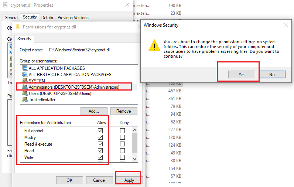Click the 361 KB size entry
This screenshot has width=294, height=187.
pos(175,98)
